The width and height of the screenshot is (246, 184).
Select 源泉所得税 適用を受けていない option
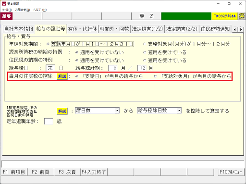pos(77,52)
